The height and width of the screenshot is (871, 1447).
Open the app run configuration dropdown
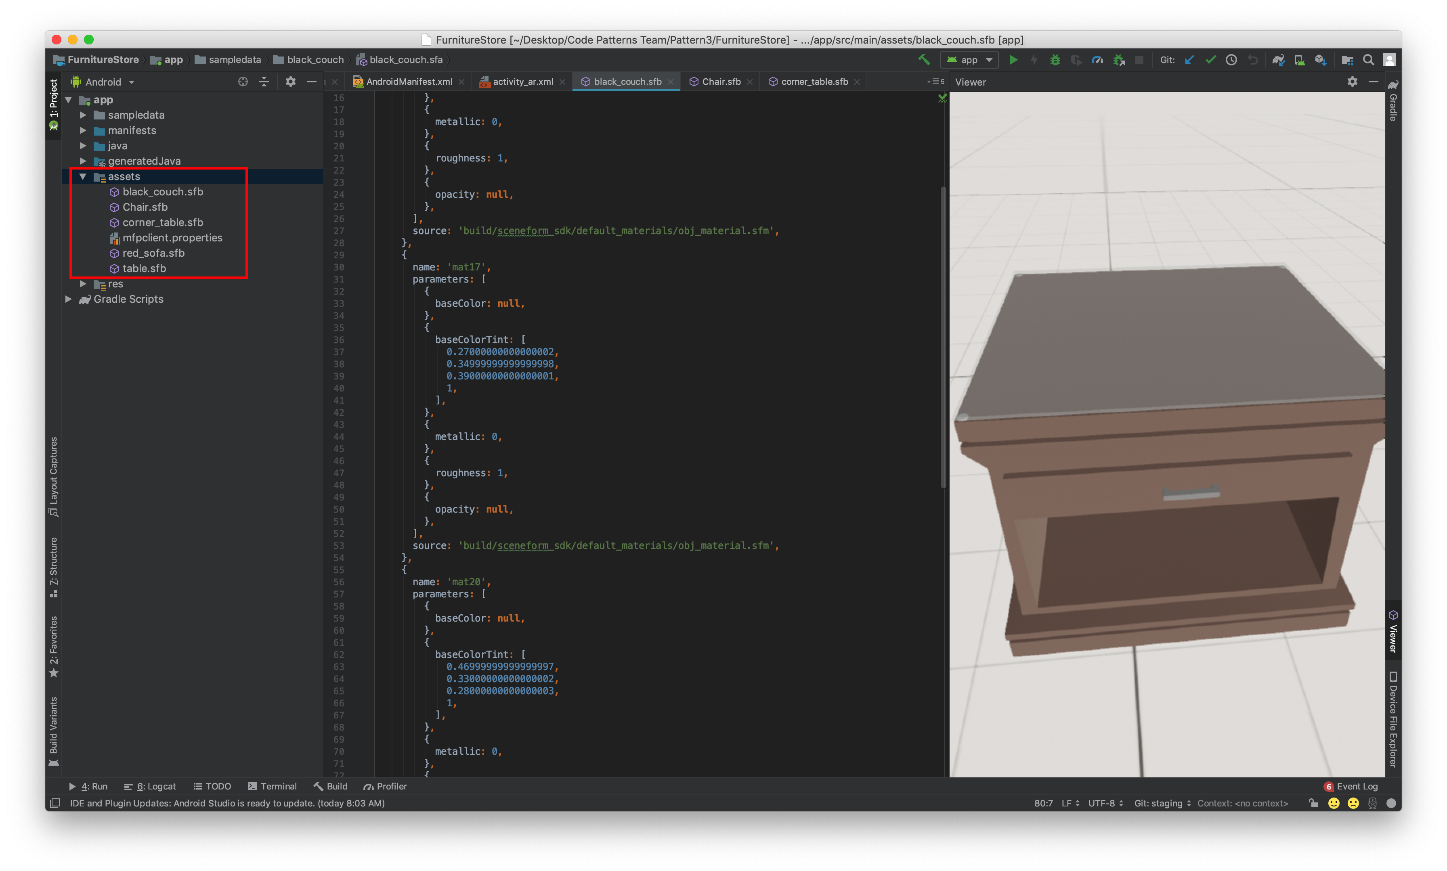(x=970, y=60)
